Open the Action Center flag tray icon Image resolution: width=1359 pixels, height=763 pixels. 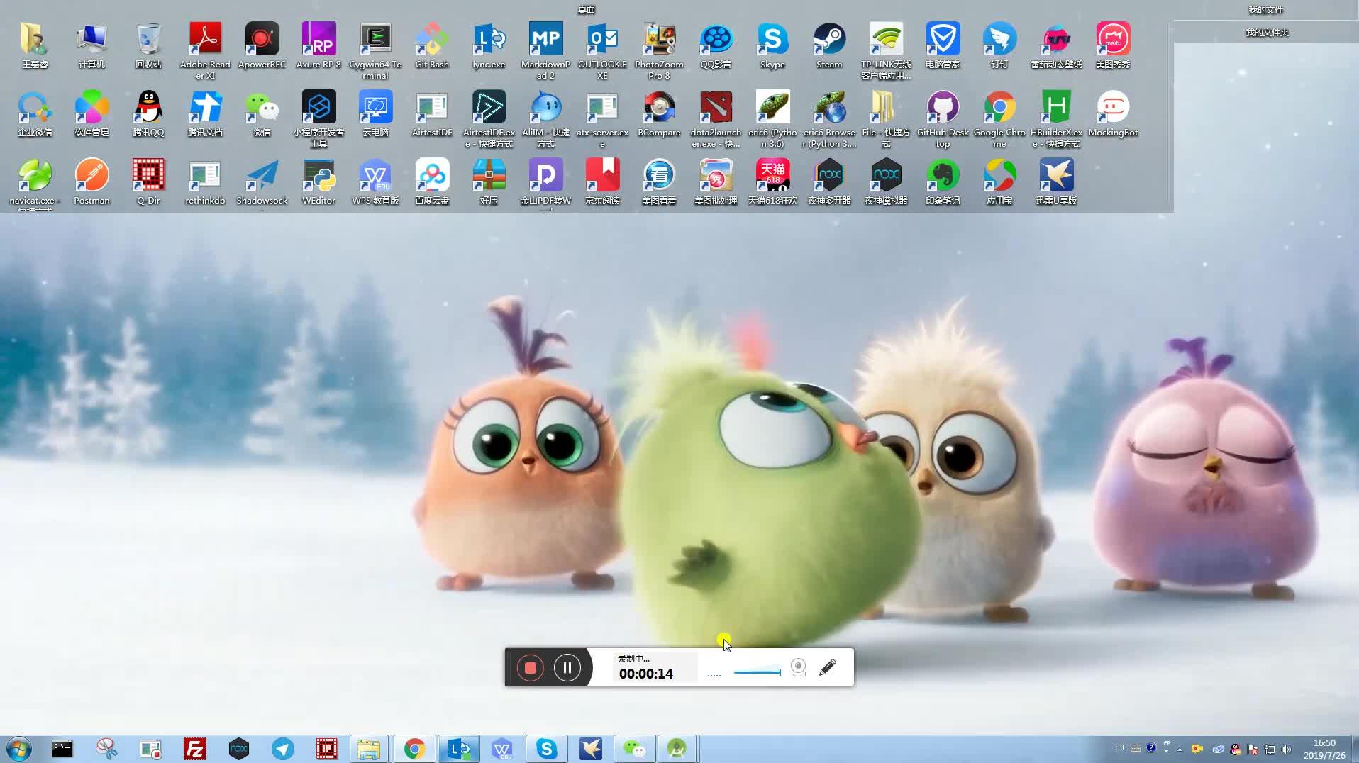[x=1253, y=749]
